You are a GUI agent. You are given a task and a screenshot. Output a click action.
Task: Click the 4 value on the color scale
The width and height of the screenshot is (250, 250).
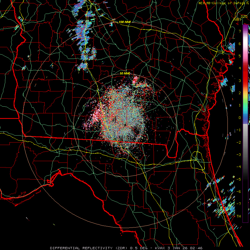click(240, 68)
